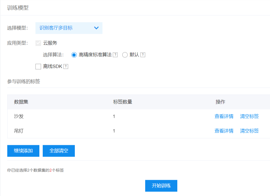Screen dimensions: 270x196
Task: Click the 标签数量 column header
Action: tap(123, 102)
